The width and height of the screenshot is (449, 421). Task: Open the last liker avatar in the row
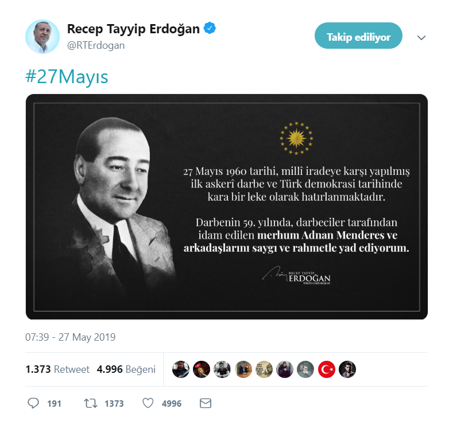coord(347,369)
